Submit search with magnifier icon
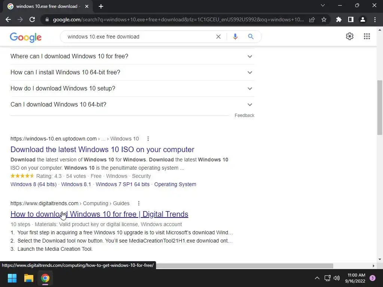 251,37
